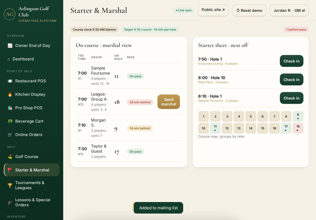Select hole 9 on the course map

(298, 116)
